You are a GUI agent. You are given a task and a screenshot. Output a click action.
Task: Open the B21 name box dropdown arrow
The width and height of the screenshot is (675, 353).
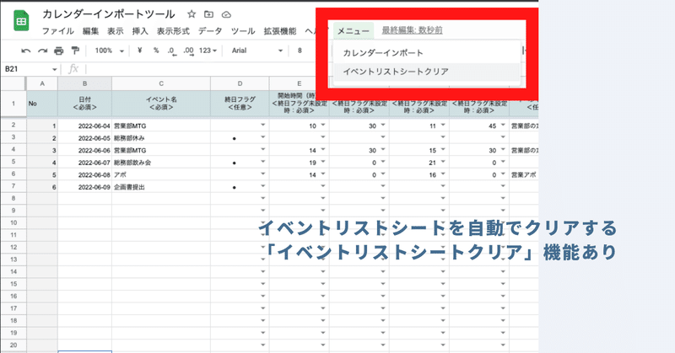(x=55, y=69)
